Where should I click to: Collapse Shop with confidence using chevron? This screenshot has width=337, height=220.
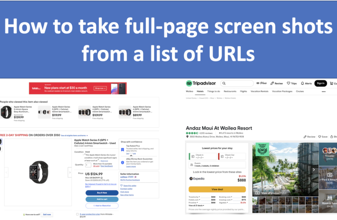tap(131, 155)
